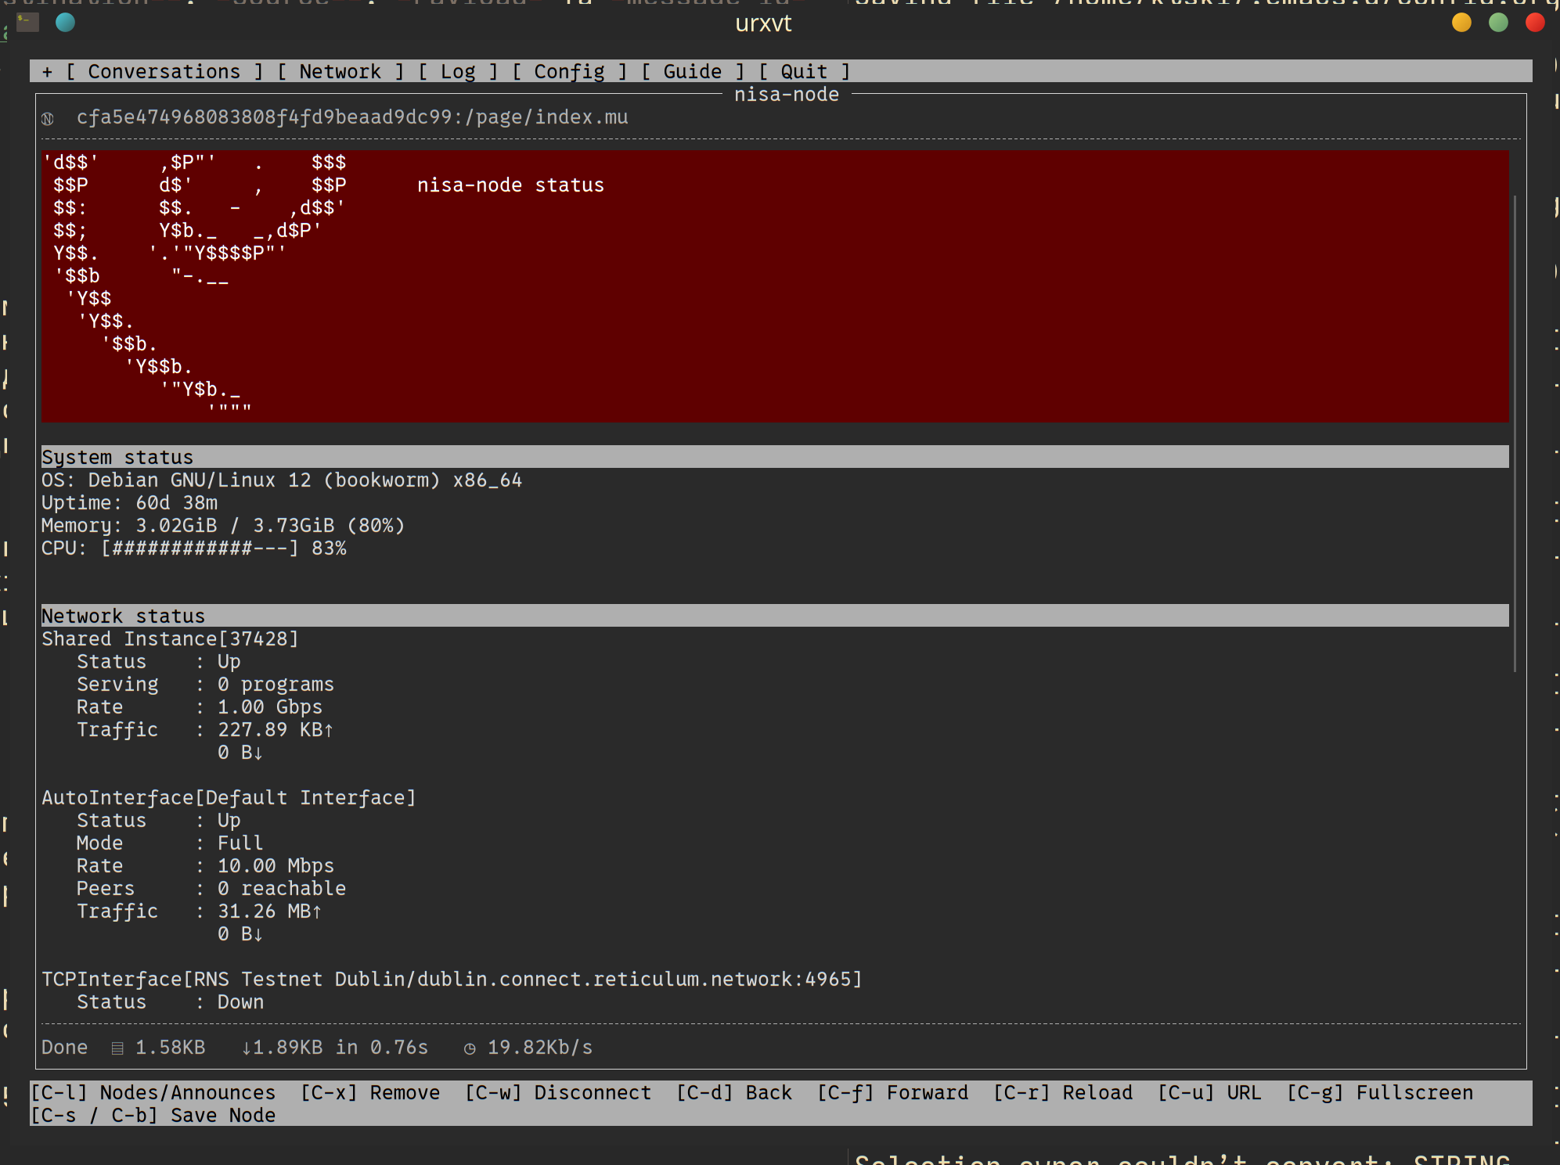Viewport: 1560px width, 1165px height.
Task: Click the green maximize window circle
Action: pos(1498,23)
